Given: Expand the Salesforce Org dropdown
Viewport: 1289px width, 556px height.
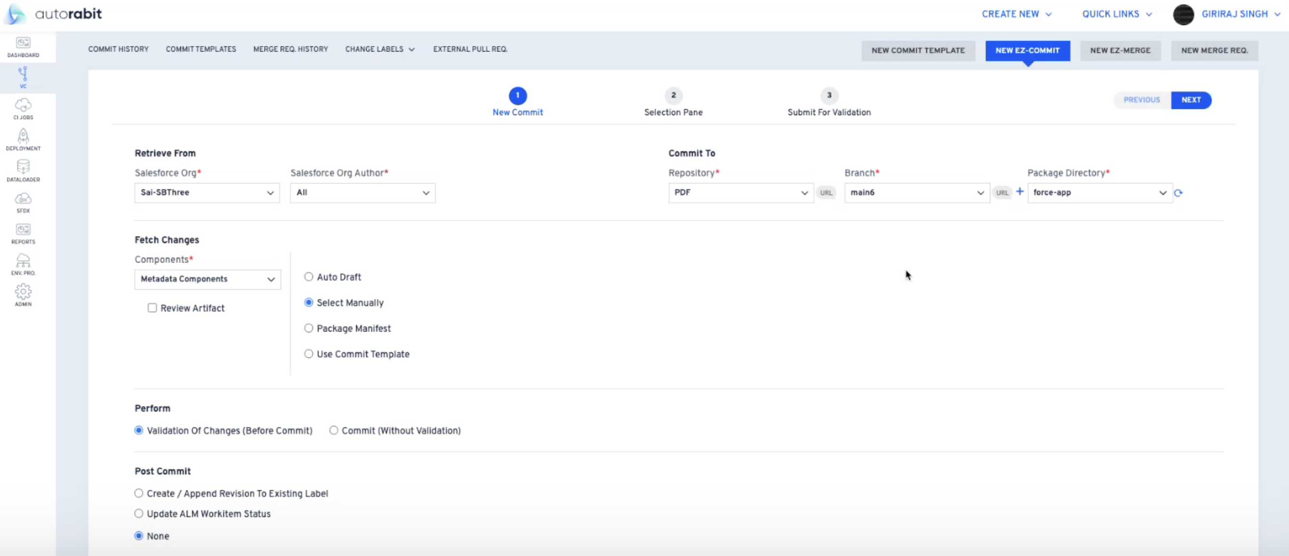Looking at the screenshot, I should (x=206, y=193).
